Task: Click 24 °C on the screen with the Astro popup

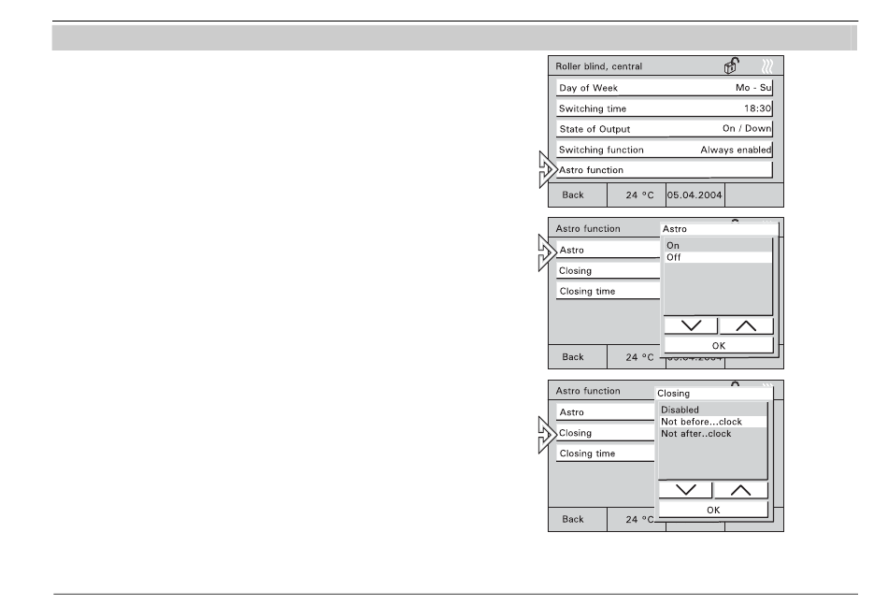Action: [635, 357]
